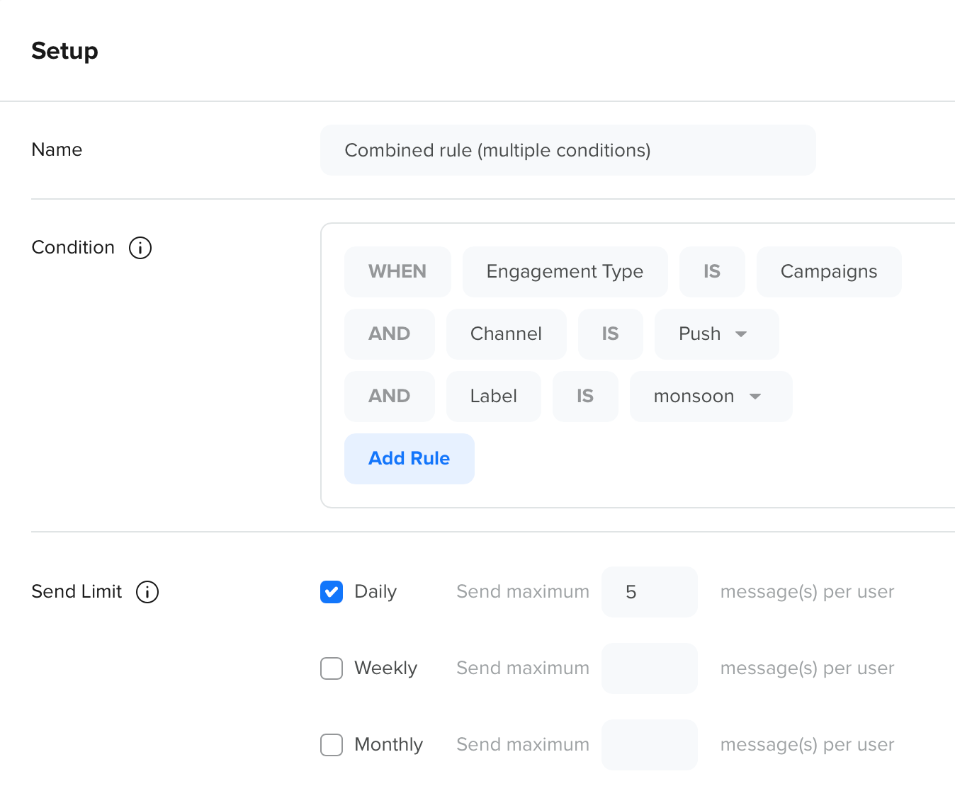
Task: Uncheck the Daily send limit checkbox
Action: click(332, 592)
